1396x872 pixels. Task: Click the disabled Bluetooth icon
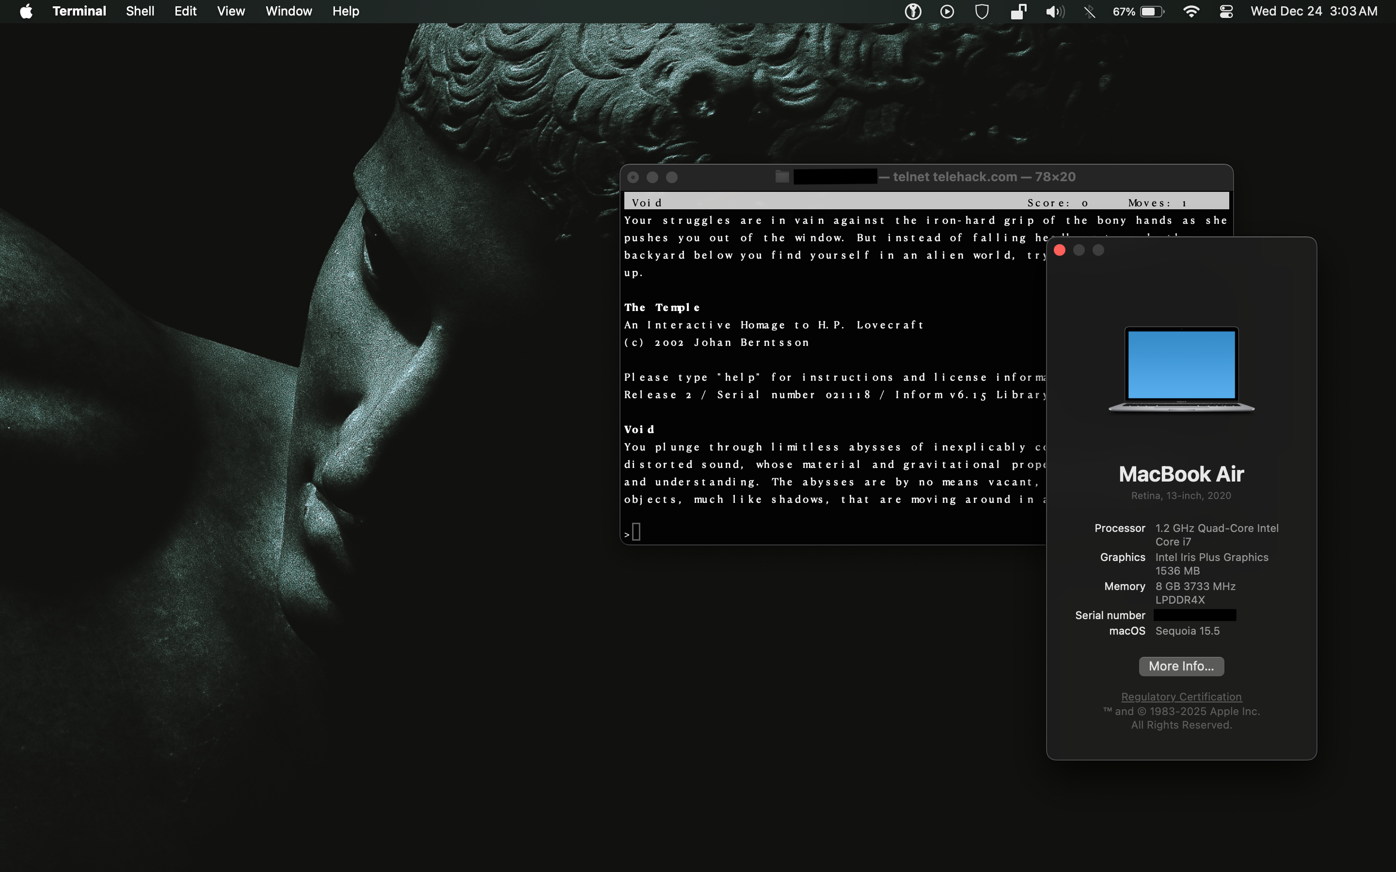point(1089,12)
